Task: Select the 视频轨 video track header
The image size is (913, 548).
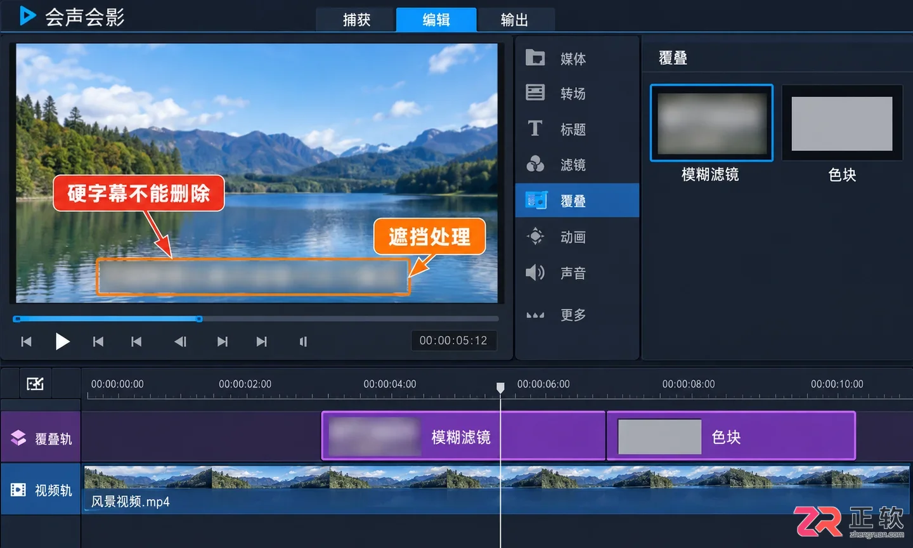Action: (x=41, y=490)
